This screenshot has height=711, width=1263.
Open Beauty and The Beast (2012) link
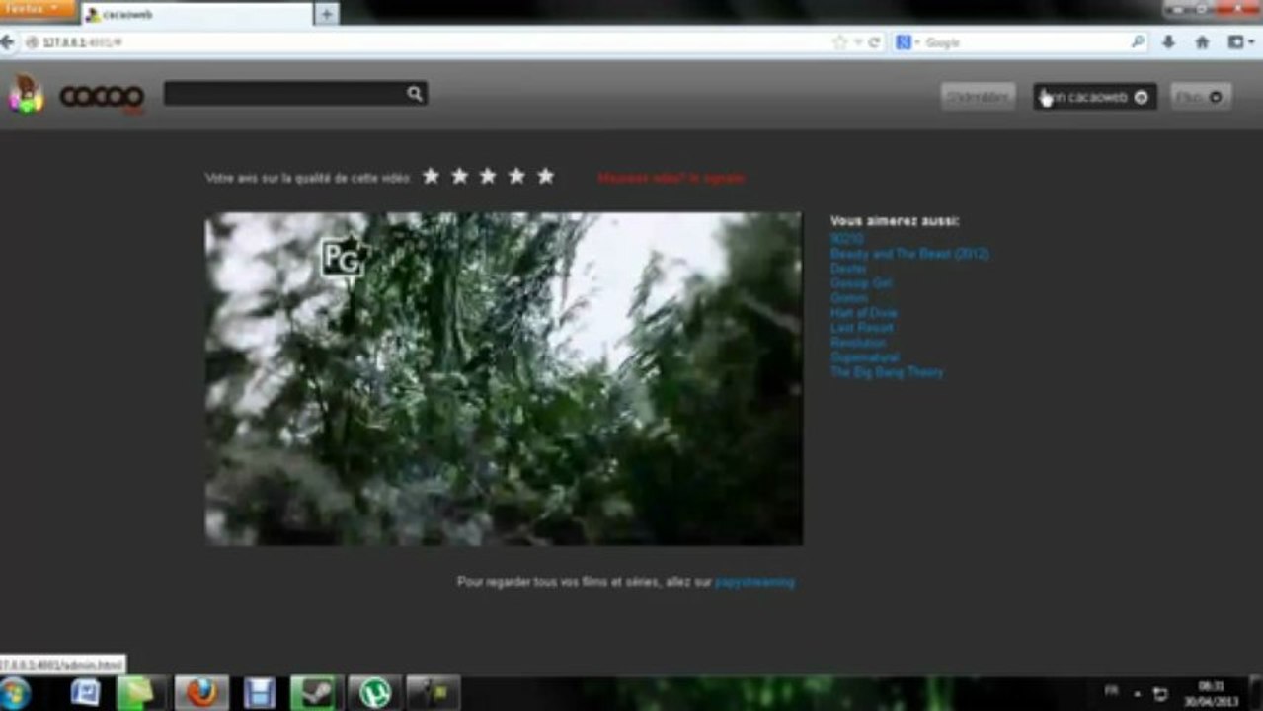(x=909, y=254)
